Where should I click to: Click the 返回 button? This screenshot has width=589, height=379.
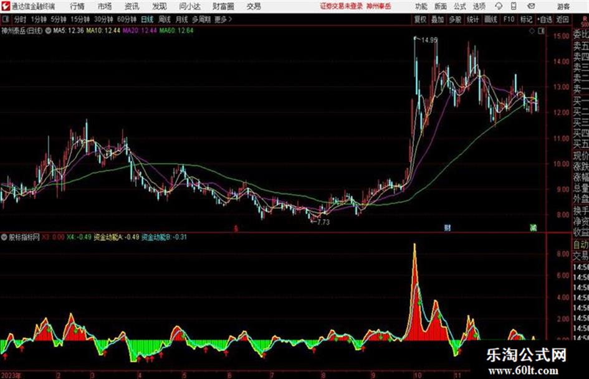(563, 19)
